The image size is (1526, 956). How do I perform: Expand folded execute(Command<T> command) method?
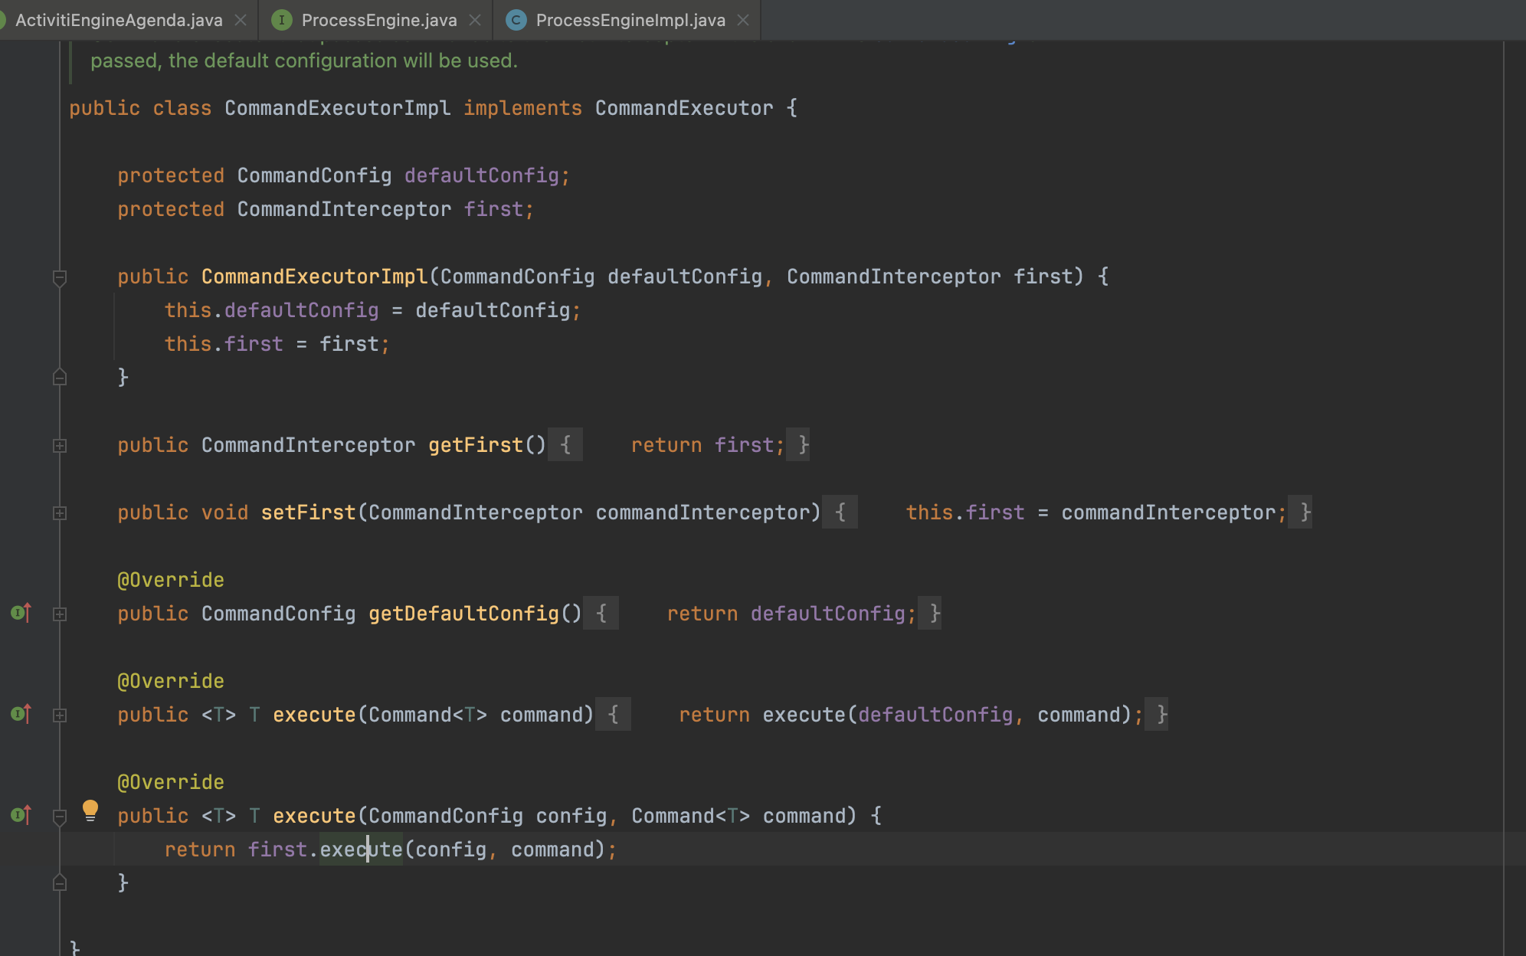[60, 715]
